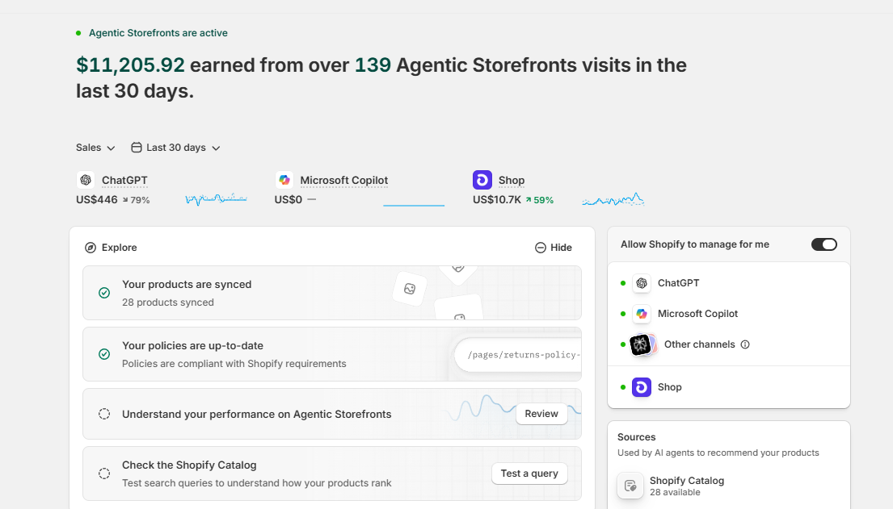Toggle Allow Shopify to manage for me
The width and height of the screenshot is (893, 509).
click(824, 244)
